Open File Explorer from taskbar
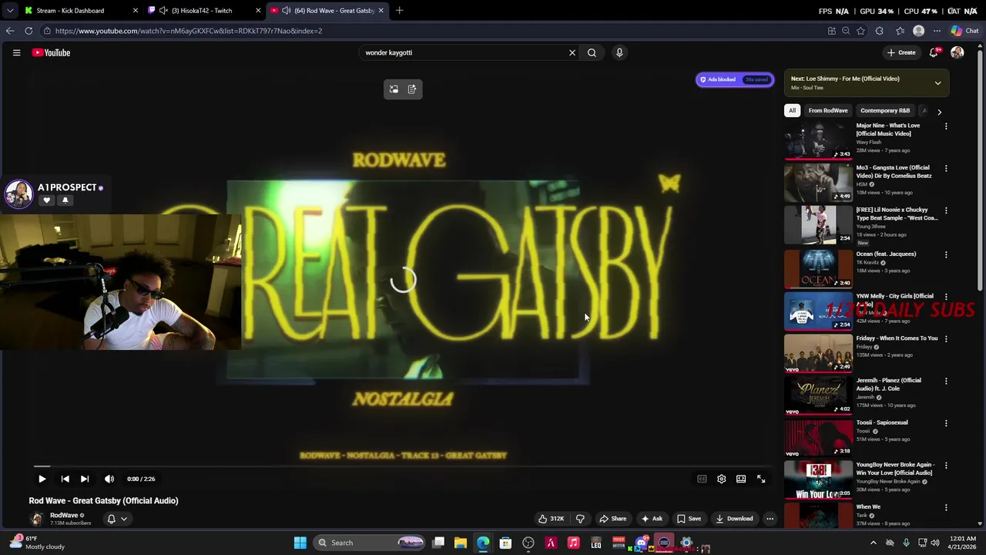986x555 pixels. [x=460, y=543]
